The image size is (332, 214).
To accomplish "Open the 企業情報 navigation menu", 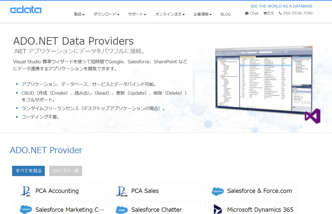I will (202, 14).
